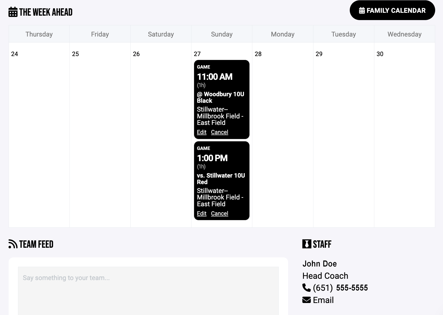Click the Week Ahead calendar icon

[13, 12]
